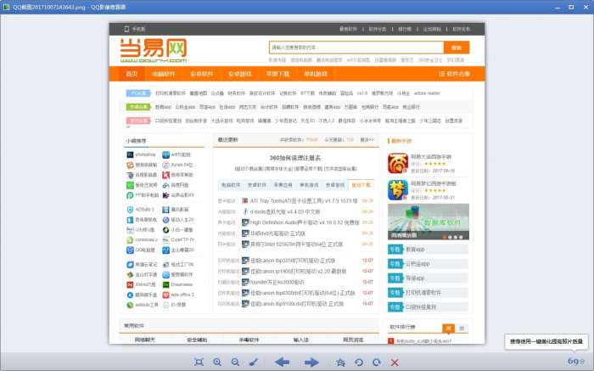Open the 口袋妖怪复刻 topic link

pos(421,307)
